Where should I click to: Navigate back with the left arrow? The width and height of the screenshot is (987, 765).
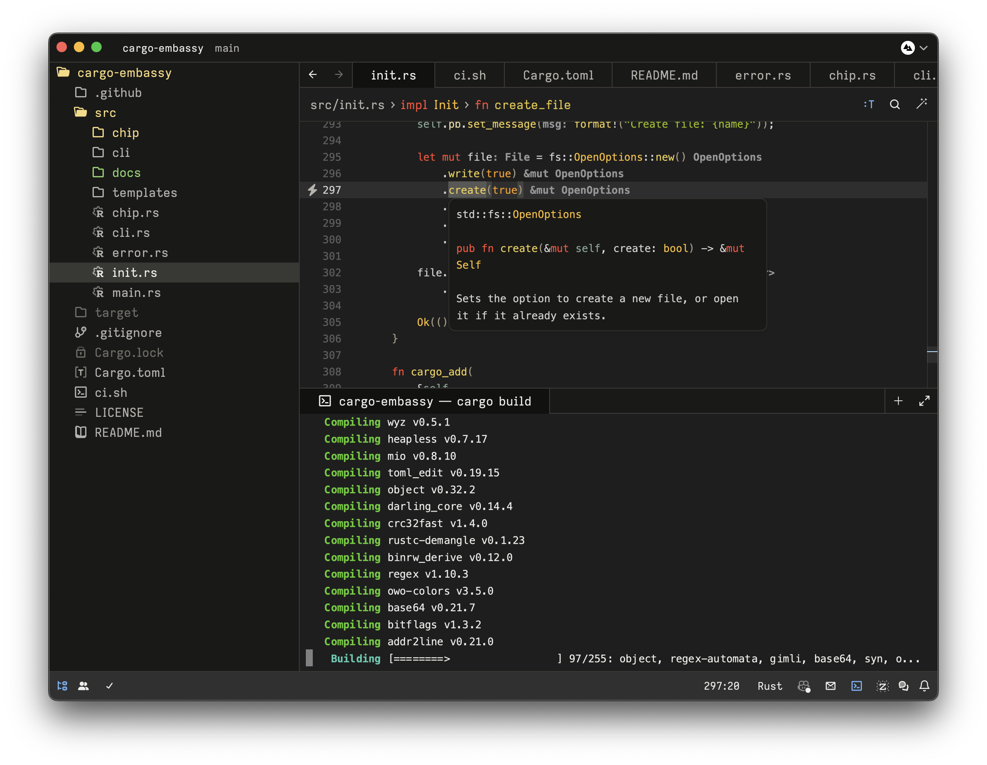[313, 75]
